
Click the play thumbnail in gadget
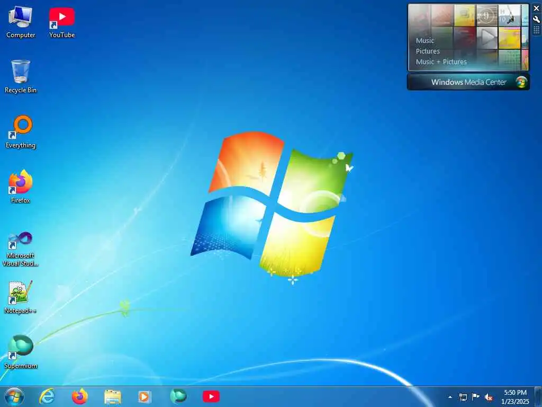[487, 38]
